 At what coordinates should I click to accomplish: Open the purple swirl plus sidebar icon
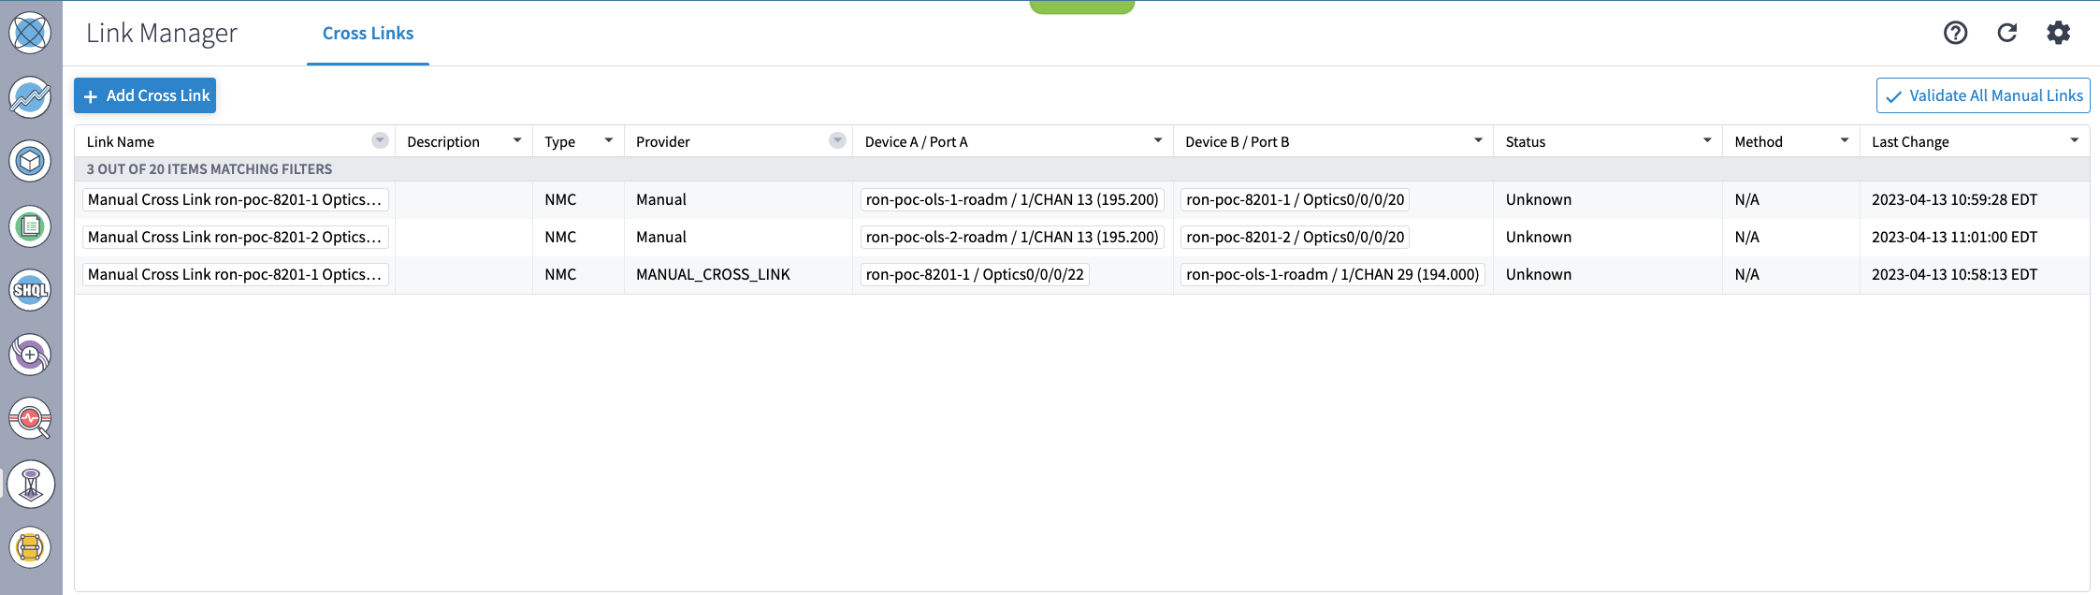click(x=30, y=355)
